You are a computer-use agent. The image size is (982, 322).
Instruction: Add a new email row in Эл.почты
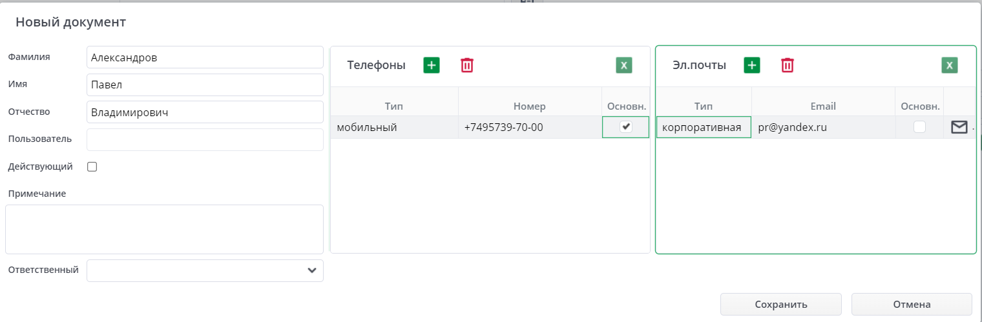(x=752, y=65)
